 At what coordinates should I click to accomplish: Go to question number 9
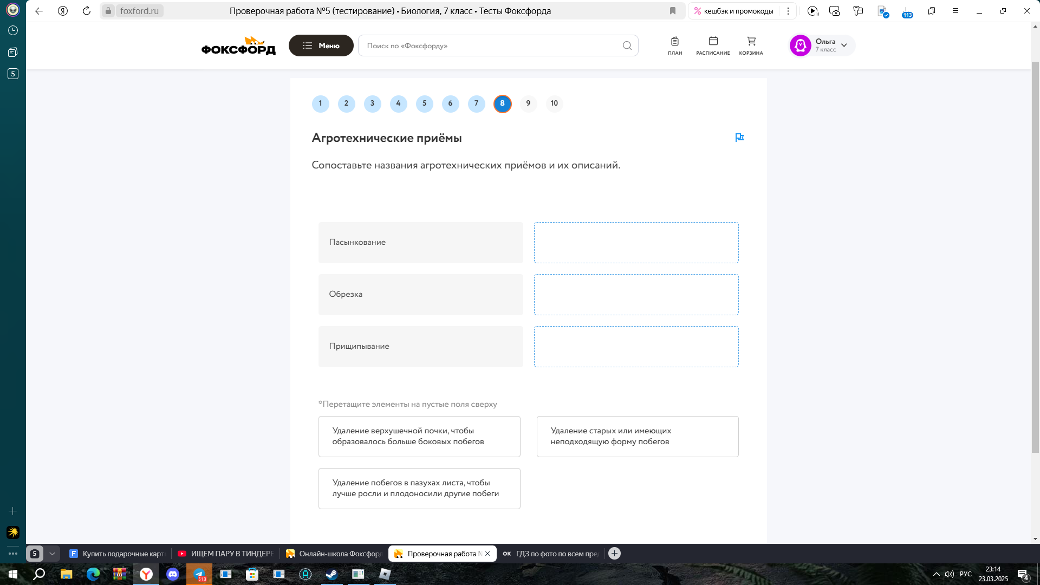[x=528, y=103]
